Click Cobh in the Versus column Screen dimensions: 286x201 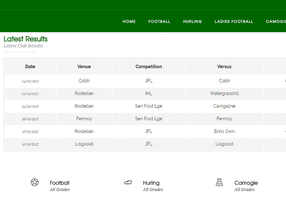224,81
